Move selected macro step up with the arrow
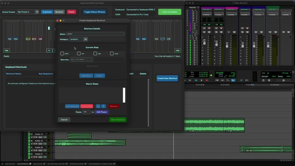Screen dimensions: 295x166 click(x=98, y=106)
